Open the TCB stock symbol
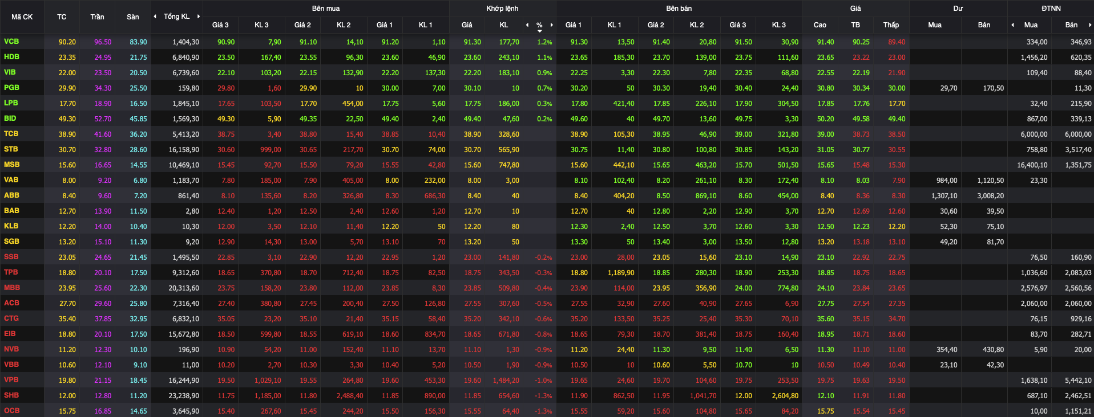Viewport: 1094px width, 417px height. tap(11, 134)
